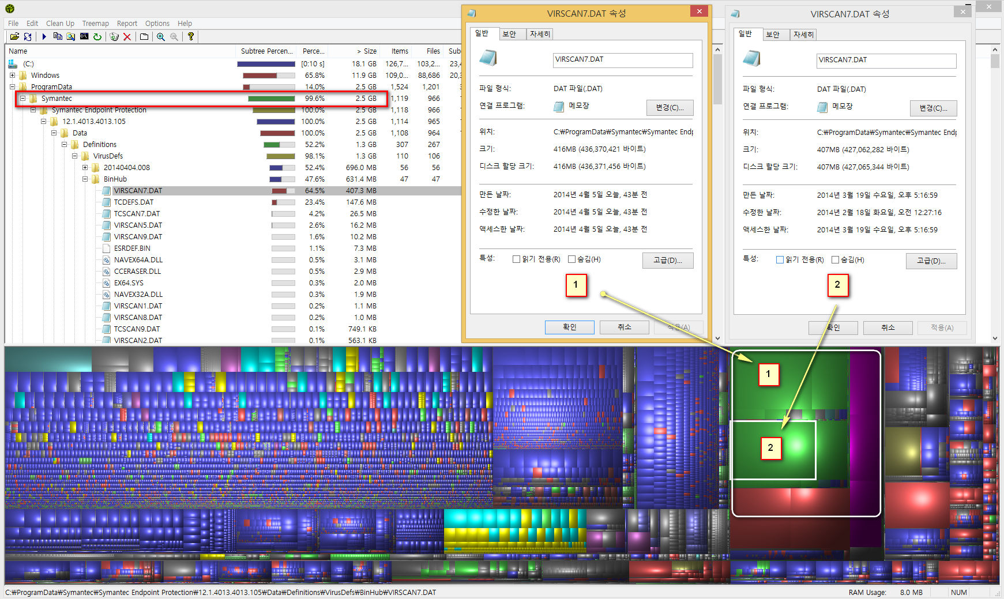Click the grayed Zoom Out magnifier icon
The width and height of the screenshot is (1004, 599).
(174, 36)
